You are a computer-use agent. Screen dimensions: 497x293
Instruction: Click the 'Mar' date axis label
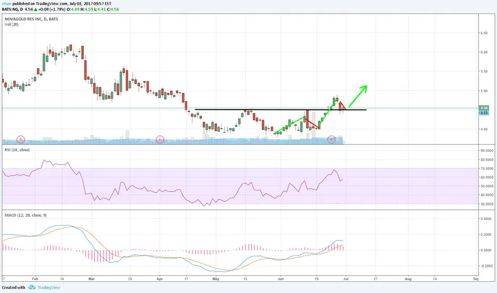(92, 279)
